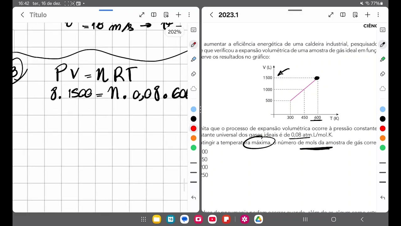Select the green highlighter in 2023.1 window
This screenshot has height=226, width=401.
(x=383, y=59)
